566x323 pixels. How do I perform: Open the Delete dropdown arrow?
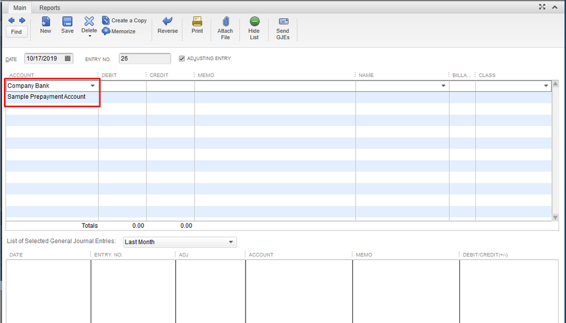coord(90,36)
